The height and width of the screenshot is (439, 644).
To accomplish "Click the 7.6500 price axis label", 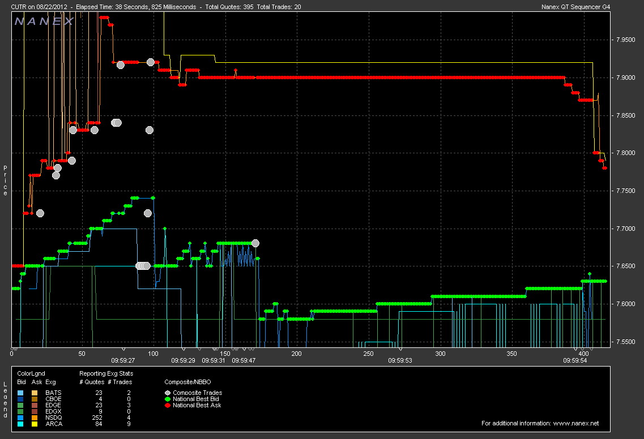I will pos(625,266).
